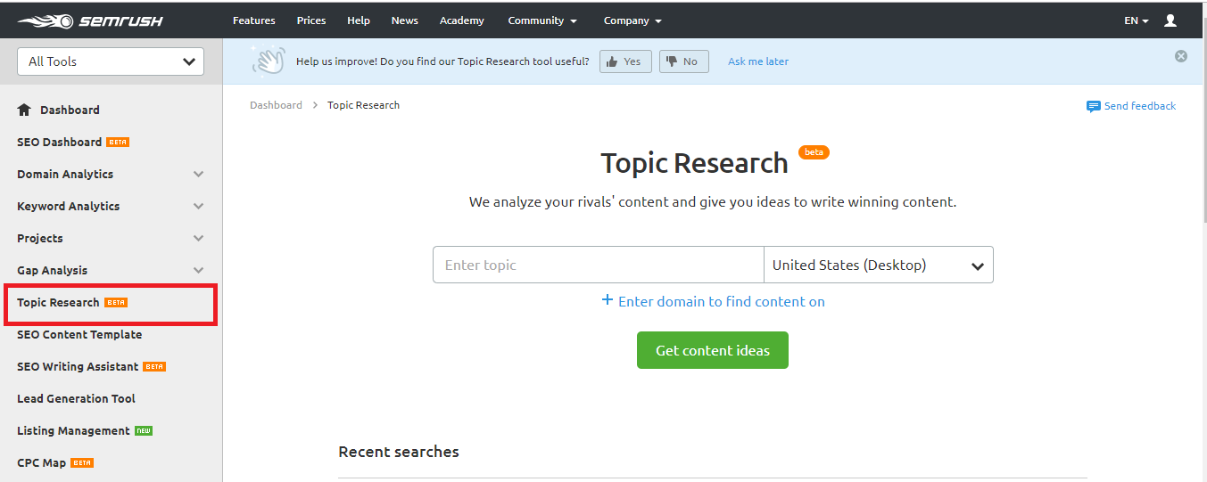Click the Enter topic input field
Image resolution: width=1207 pixels, height=482 pixels.
[599, 265]
